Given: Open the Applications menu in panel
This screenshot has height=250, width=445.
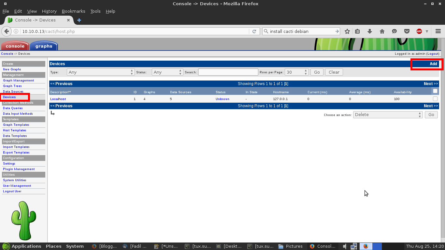Looking at the screenshot, I should click(x=22, y=246).
